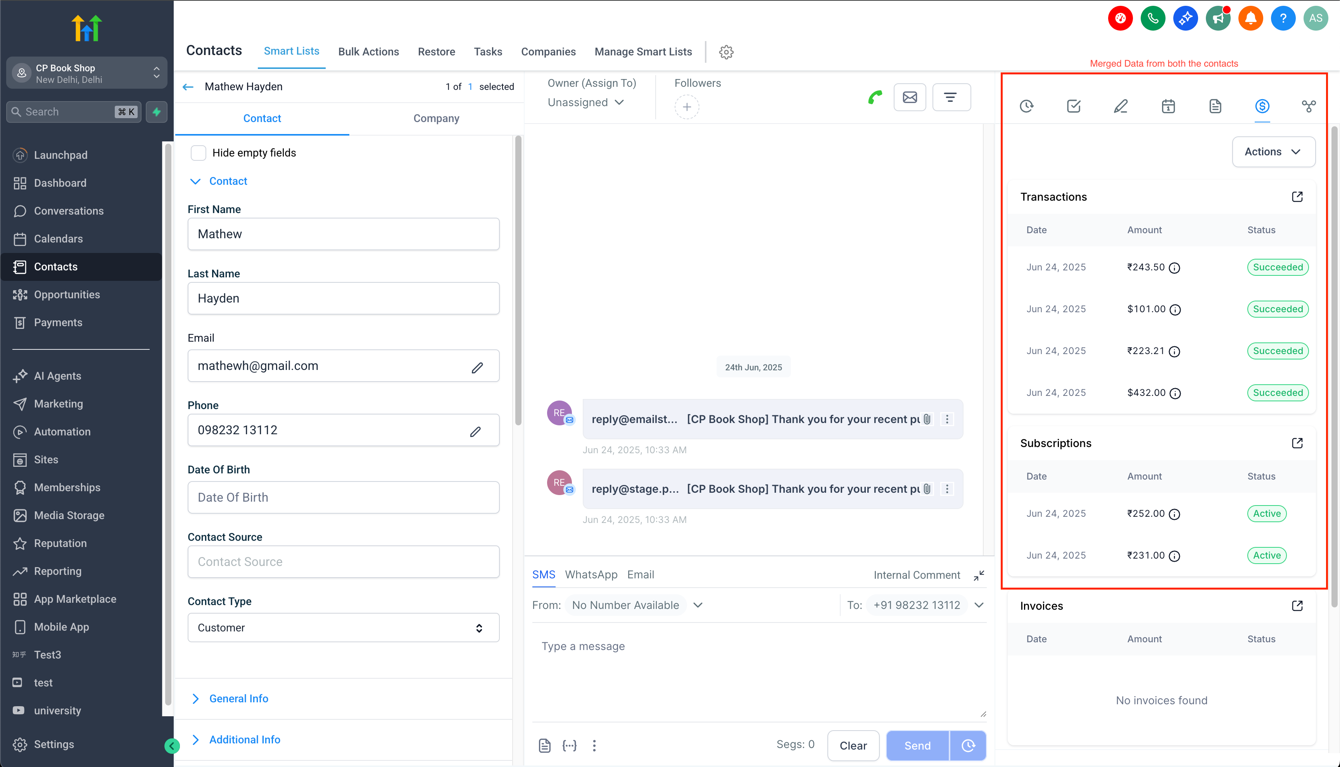The image size is (1340, 767).
Task: Collapse the sidebar with the green arrow
Action: (172, 745)
